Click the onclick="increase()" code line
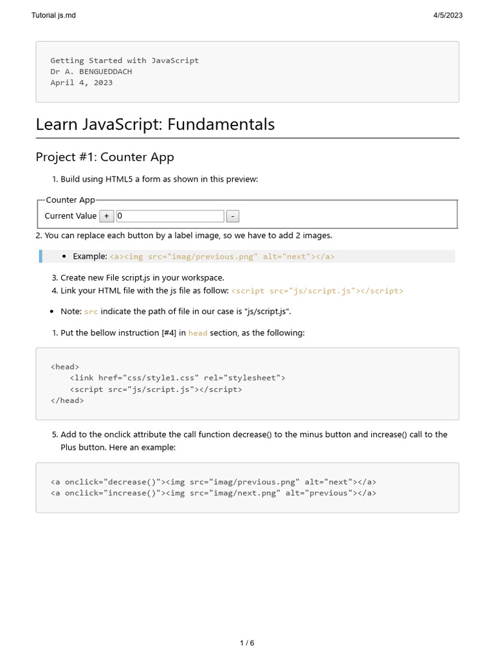Screen dimensions: 494x659 tap(214, 494)
